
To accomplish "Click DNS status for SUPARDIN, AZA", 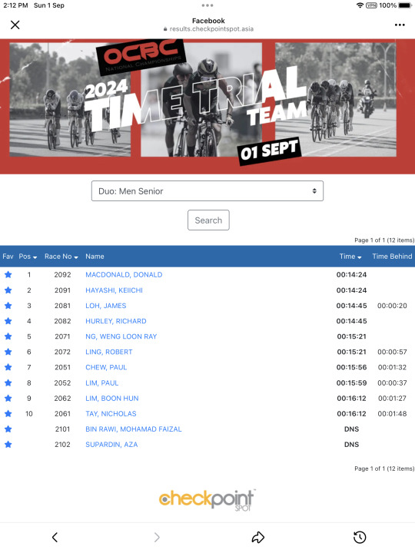I will (351, 445).
